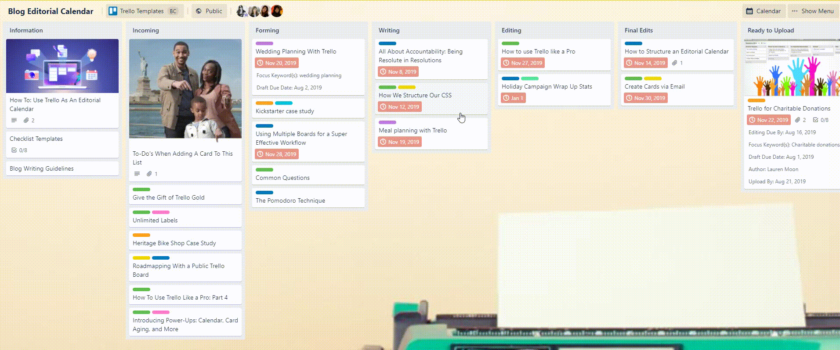The height and width of the screenshot is (350, 840).
Task: Click the Nov 22, 2019 due date badge
Action: click(x=769, y=120)
